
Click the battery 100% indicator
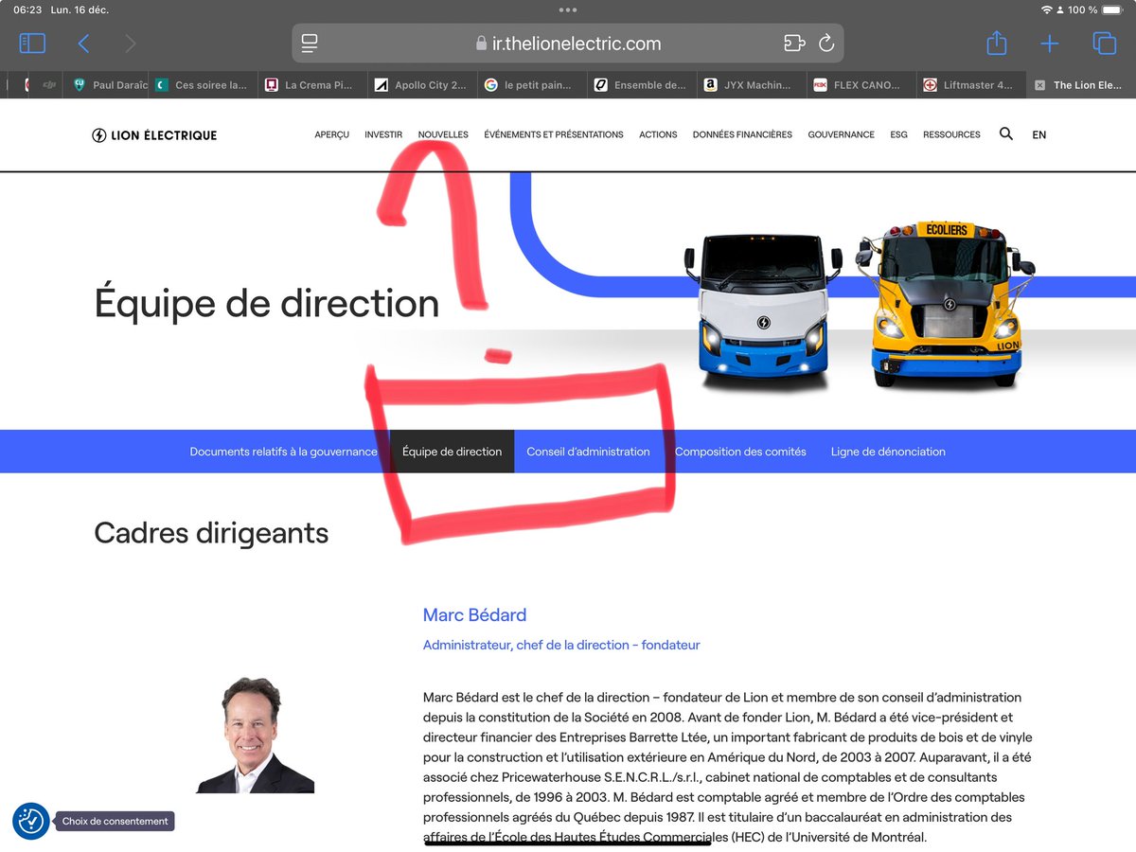click(1094, 9)
